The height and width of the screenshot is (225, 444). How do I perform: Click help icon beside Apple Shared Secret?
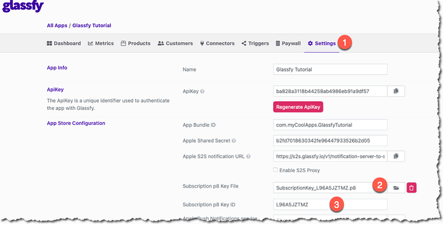[234, 141]
